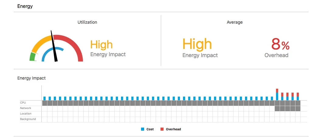321x137 pixels.
Task: Click the blue Cost legend swatch
Action: pos(142,129)
